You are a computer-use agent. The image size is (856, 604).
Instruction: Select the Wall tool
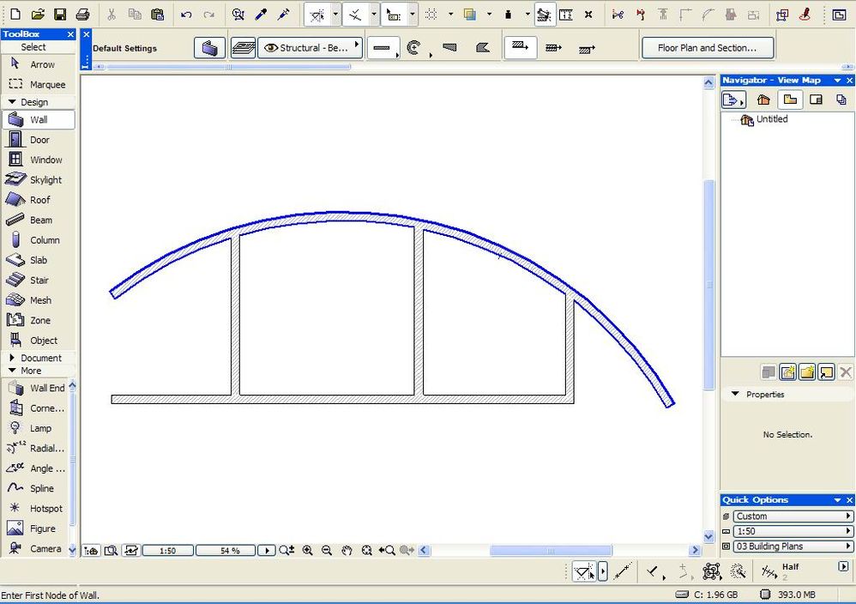pos(39,119)
